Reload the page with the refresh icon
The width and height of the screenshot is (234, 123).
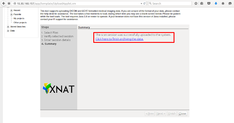pos(144,3)
